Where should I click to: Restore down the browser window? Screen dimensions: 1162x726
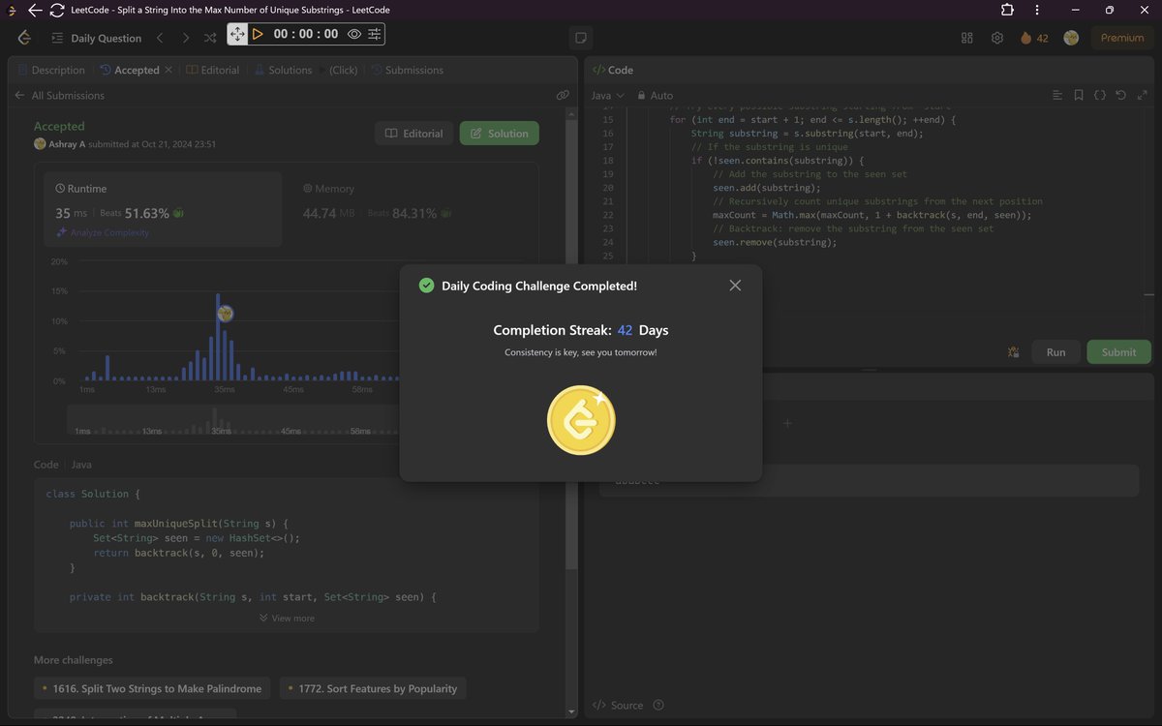(1110, 10)
